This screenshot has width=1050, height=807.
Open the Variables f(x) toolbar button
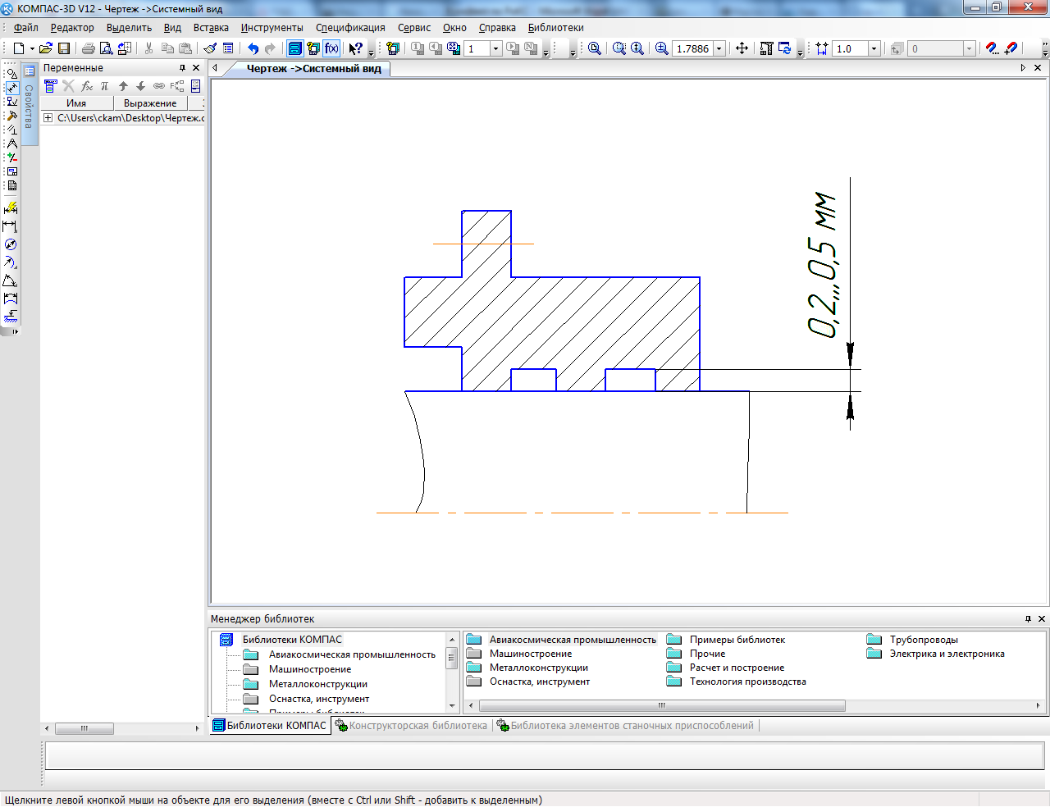pos(331,48)
